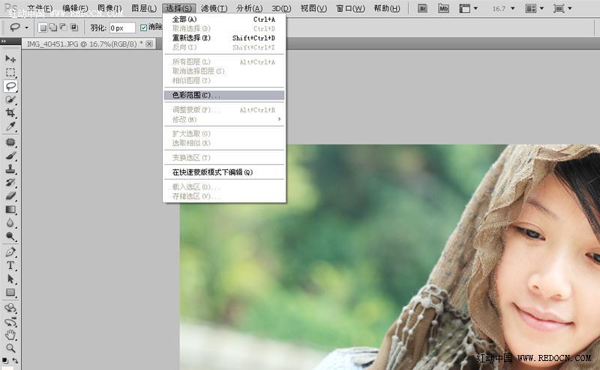Select the Move tool
The width and height of the screenshot is (600, 370).
point(10,58)
